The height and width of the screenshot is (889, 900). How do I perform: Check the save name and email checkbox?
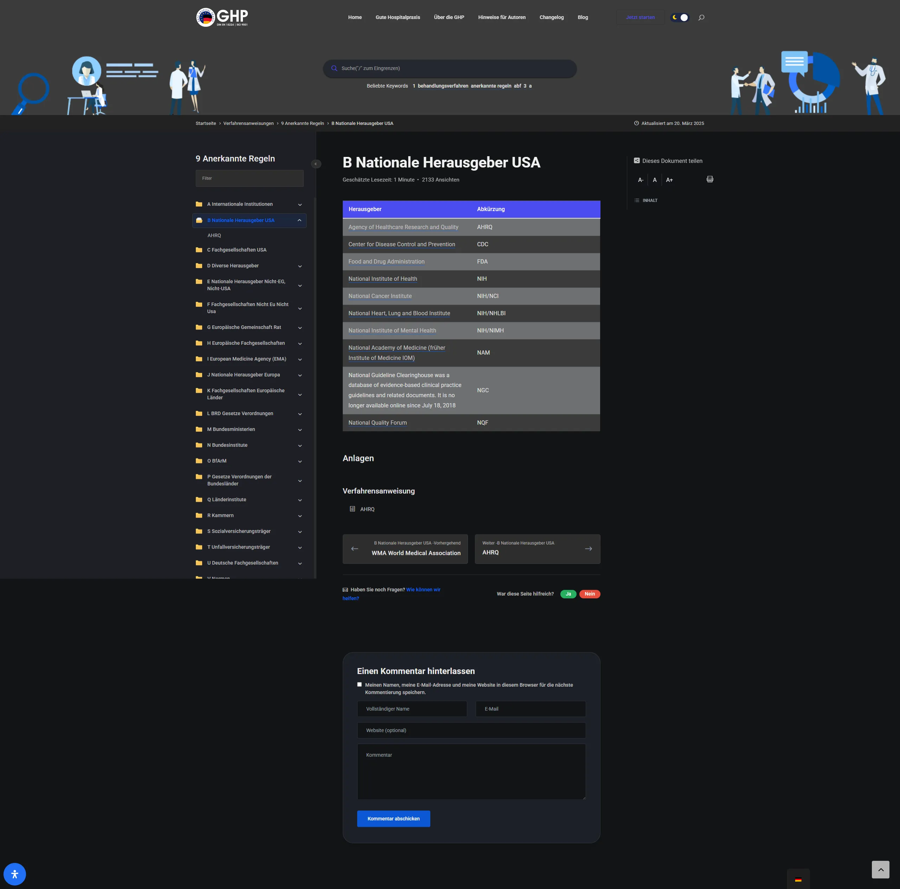click(359, 684)
